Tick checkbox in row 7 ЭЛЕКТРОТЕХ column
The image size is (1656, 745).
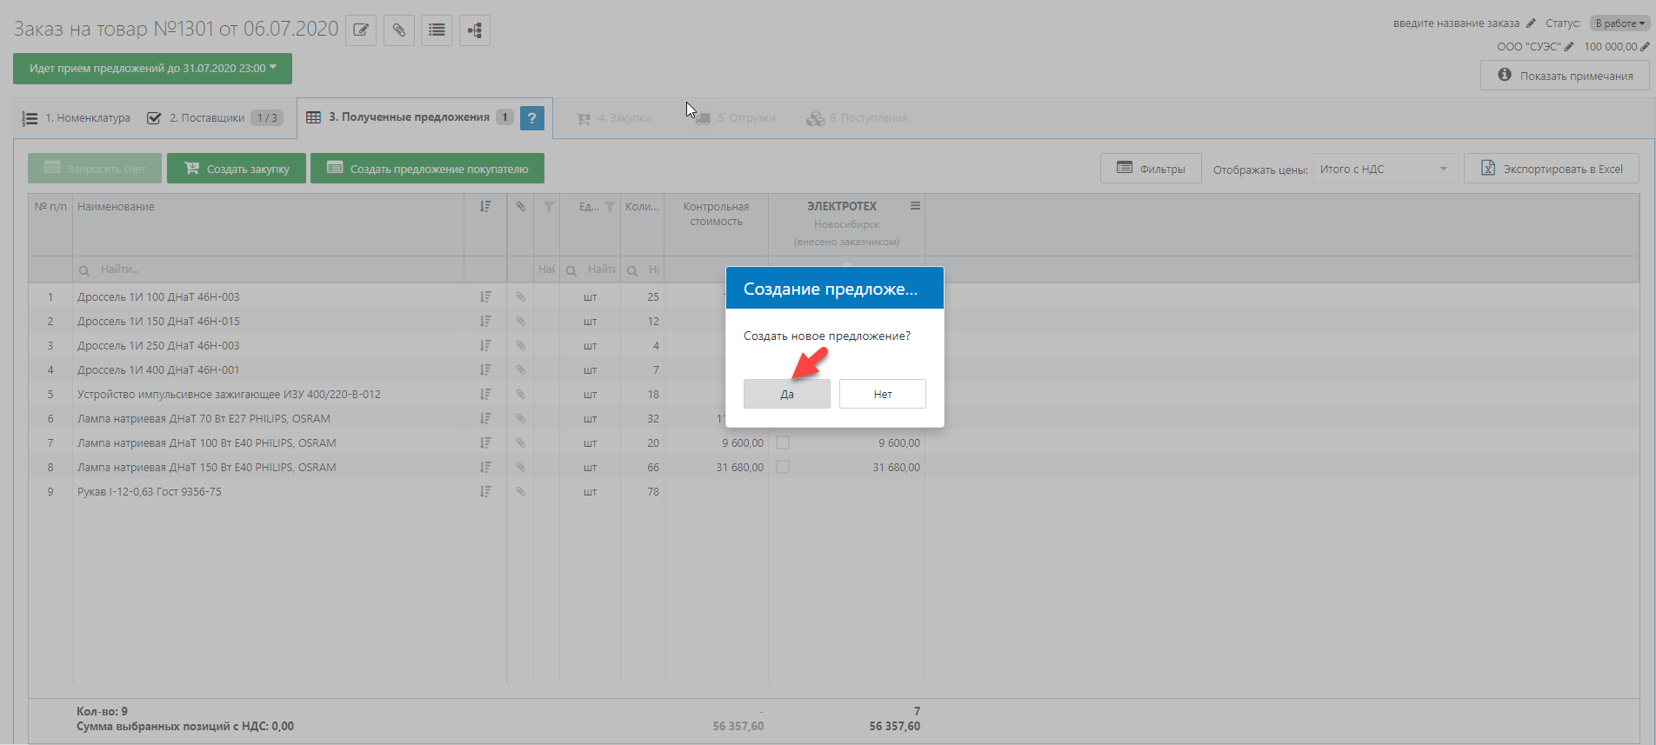point(783,443)
